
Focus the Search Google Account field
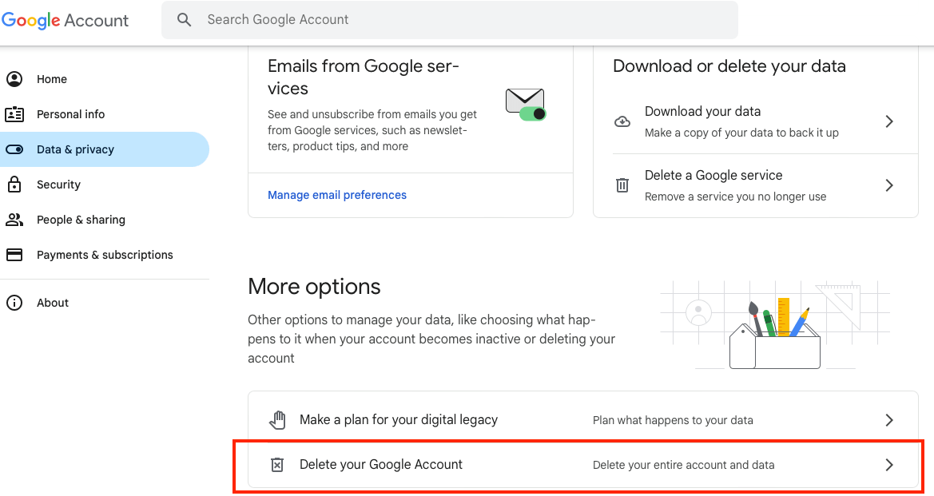pyautogui.click(x=450, y=20)
